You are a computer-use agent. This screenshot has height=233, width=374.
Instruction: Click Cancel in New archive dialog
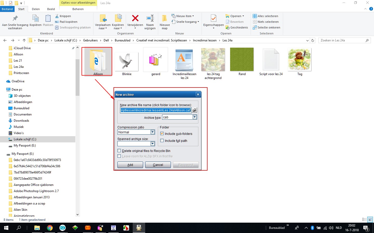pos(158,165)
